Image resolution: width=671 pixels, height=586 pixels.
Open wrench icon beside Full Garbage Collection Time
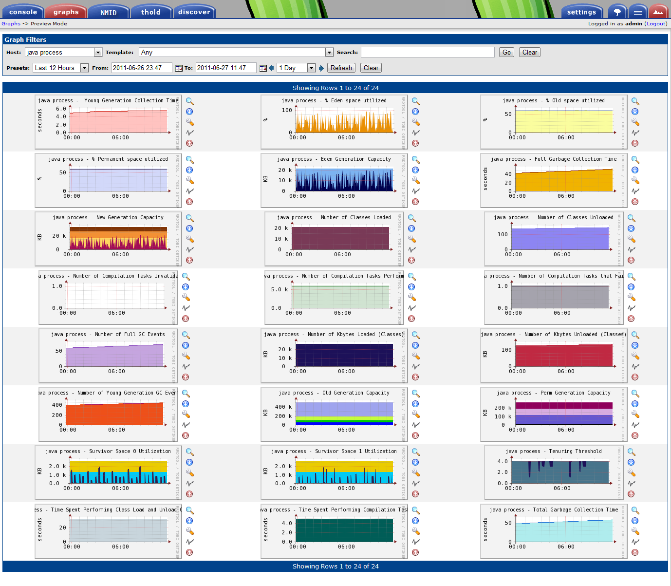[x=635, y=180]
